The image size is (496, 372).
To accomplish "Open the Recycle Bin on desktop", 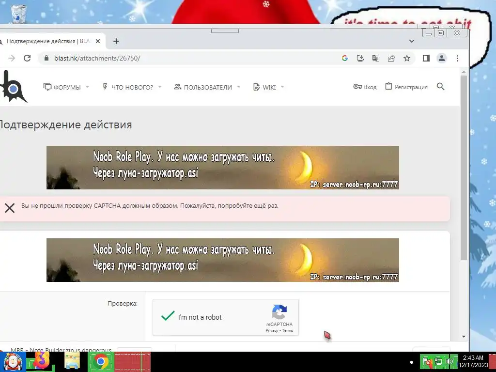I will click(18, 14).
